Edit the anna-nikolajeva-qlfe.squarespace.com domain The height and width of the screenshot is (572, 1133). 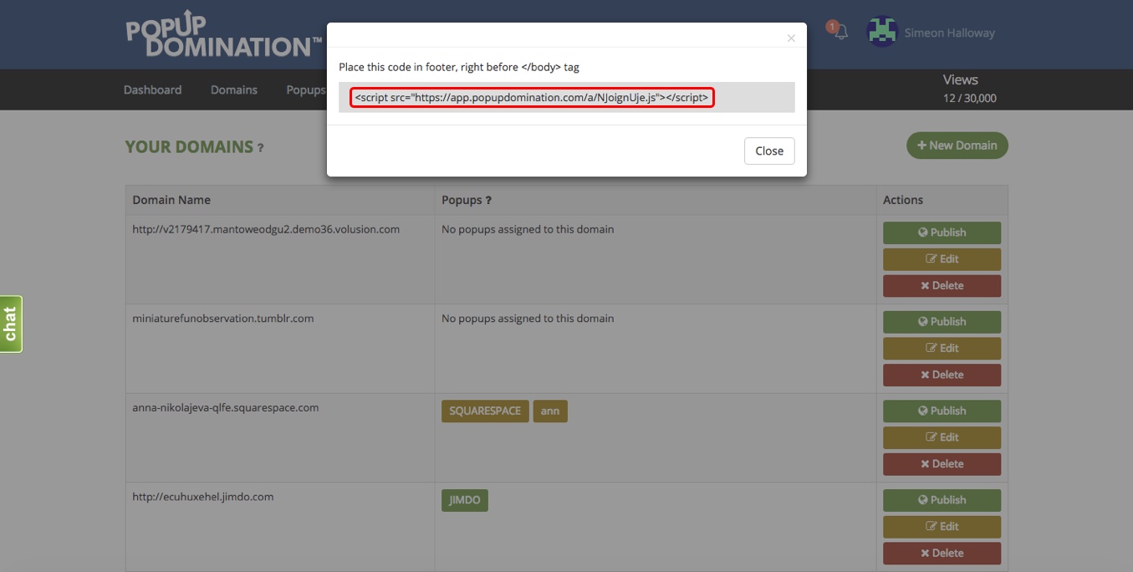tap(942, 437)
